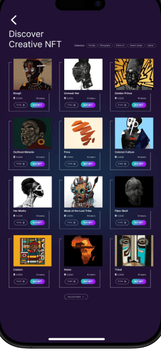The image size is (161, 352).
Task: Choose the African Art category chip
Action: (120, 46)
